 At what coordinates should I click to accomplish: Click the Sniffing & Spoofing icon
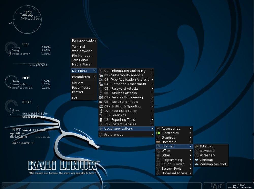click(x=101, y=106)
